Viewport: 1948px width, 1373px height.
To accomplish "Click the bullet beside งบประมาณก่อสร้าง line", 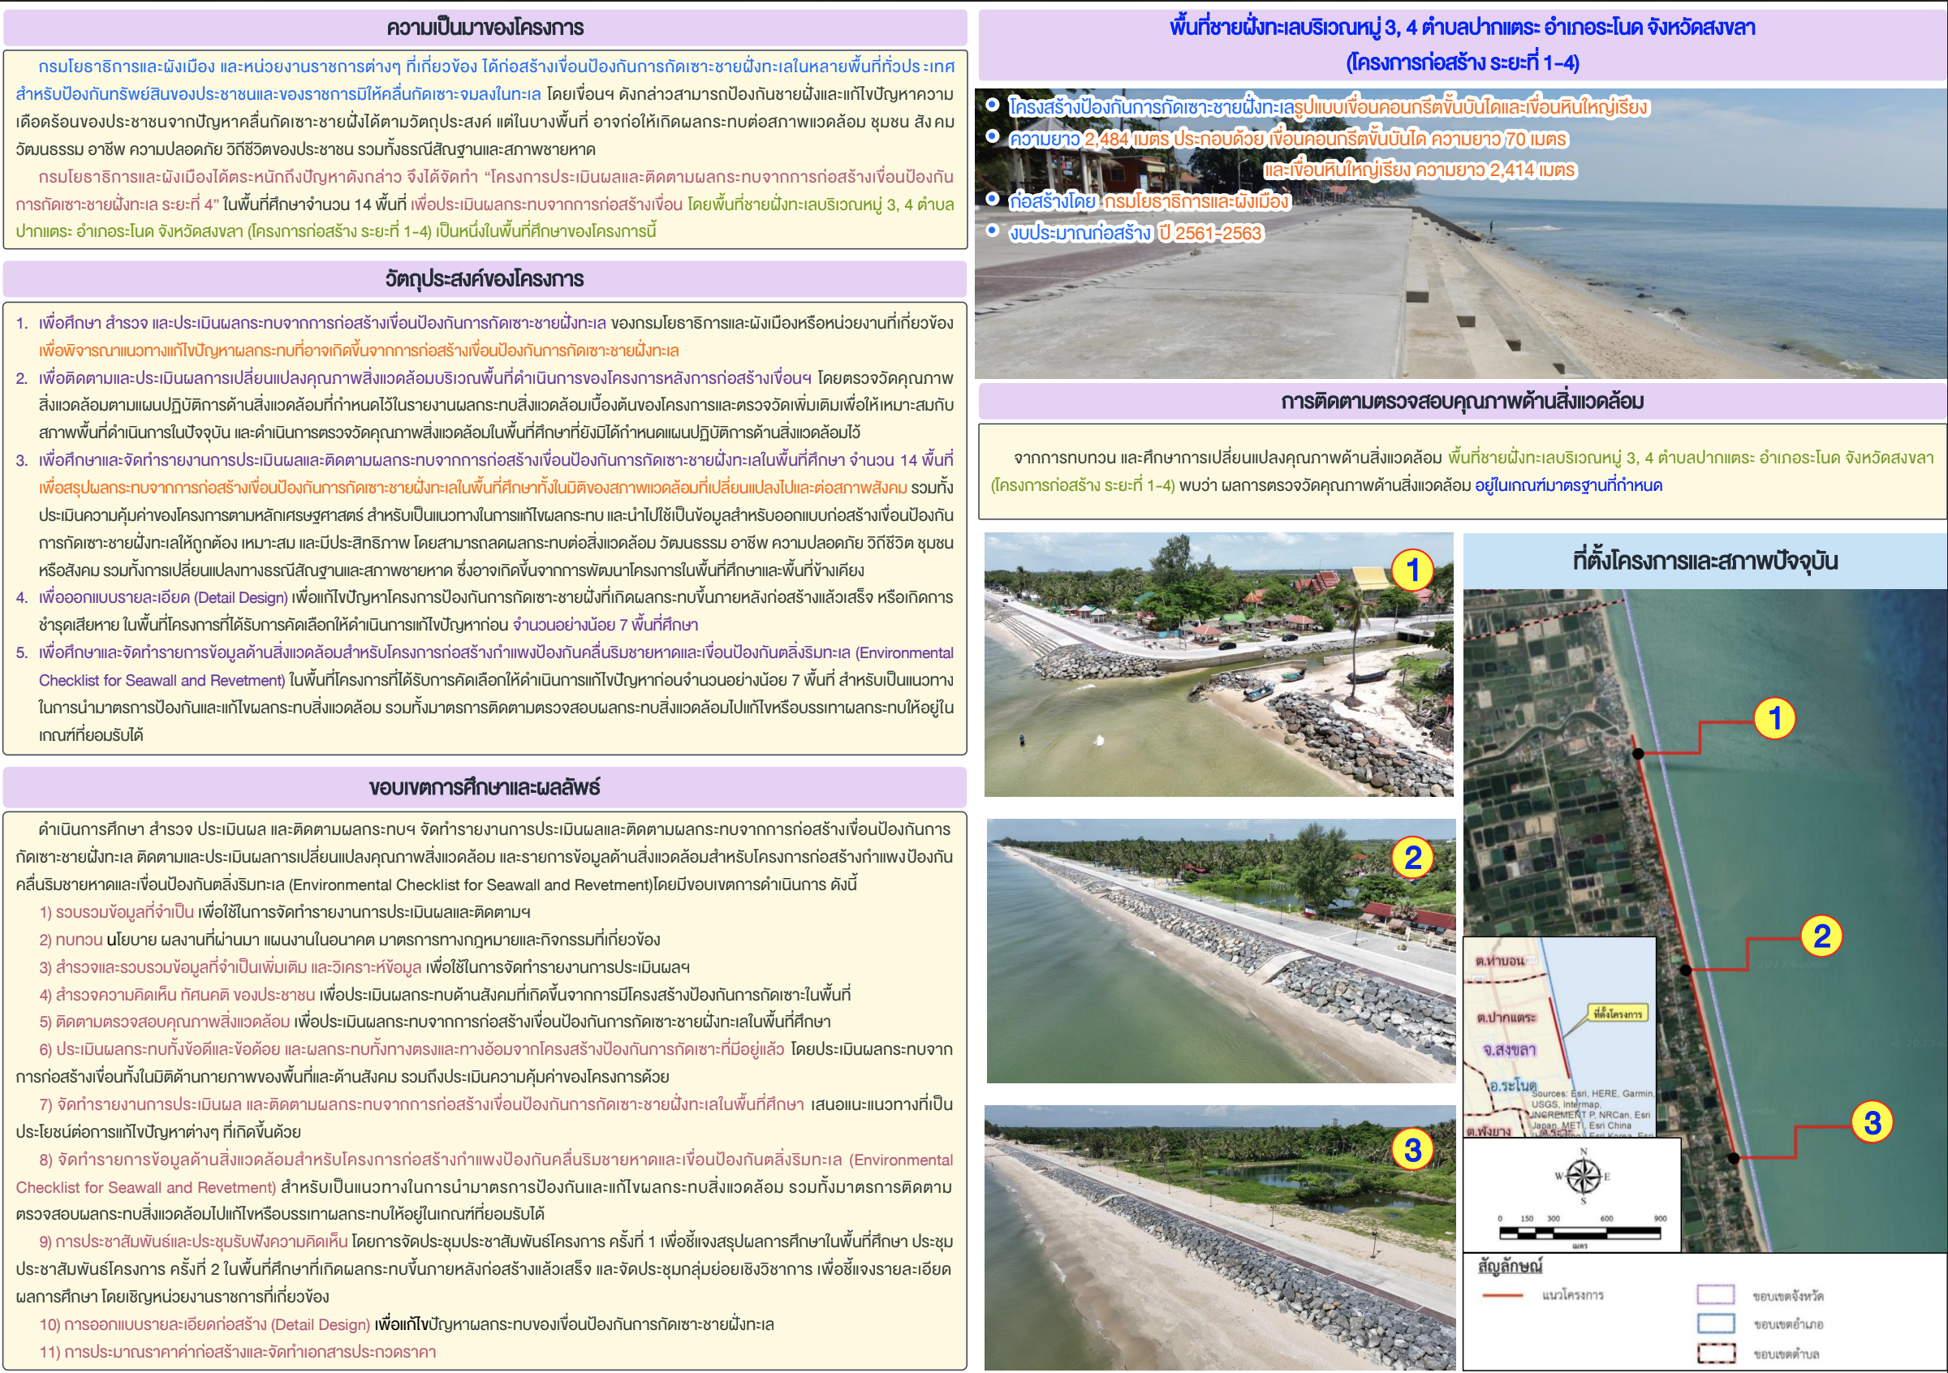I will (x=992, y=230).
